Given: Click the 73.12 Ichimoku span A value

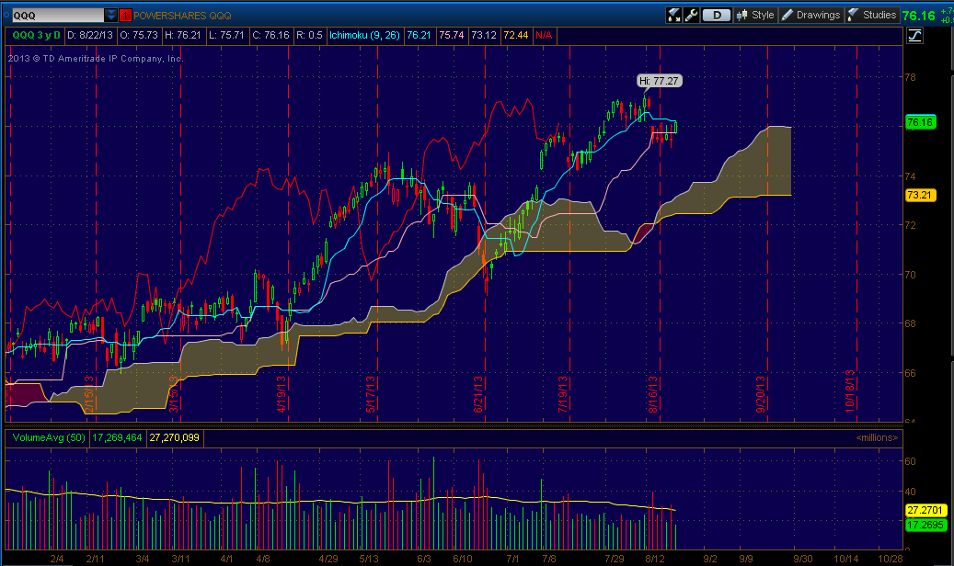Looking at the screenshot, I should 484,35.
